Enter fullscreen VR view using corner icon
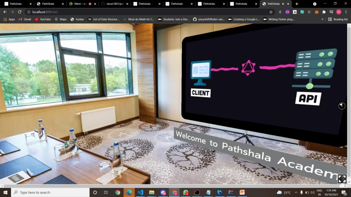The image size is (351, 197). (342, 179)
